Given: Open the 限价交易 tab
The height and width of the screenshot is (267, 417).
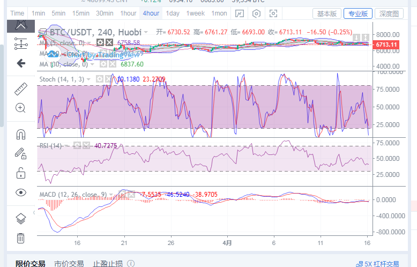Looking at the screenshot, I should 31,264.
